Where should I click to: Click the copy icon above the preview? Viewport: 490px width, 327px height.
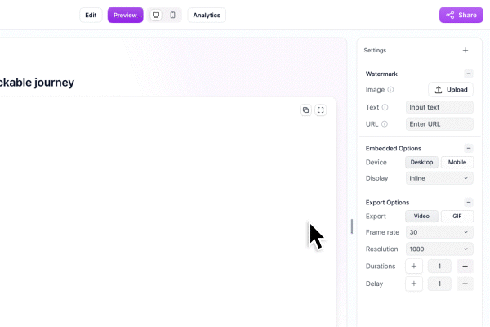305,110
